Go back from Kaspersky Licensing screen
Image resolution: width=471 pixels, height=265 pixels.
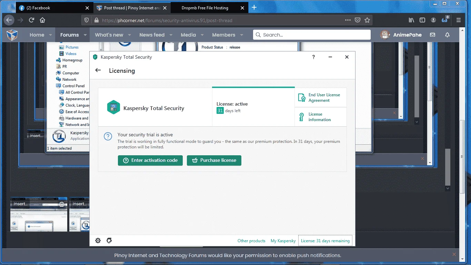point(98,70)
